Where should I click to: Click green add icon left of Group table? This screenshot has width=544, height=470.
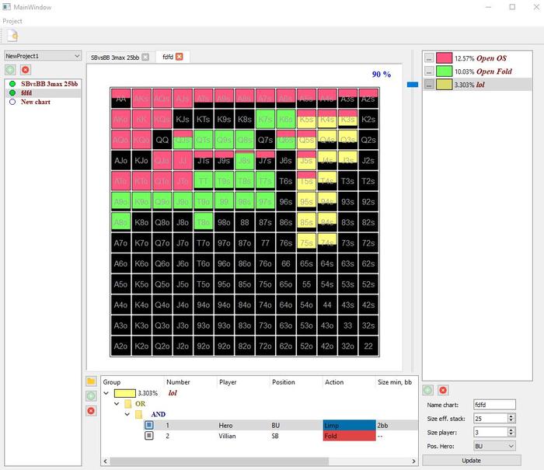click(x=91, y=395)
